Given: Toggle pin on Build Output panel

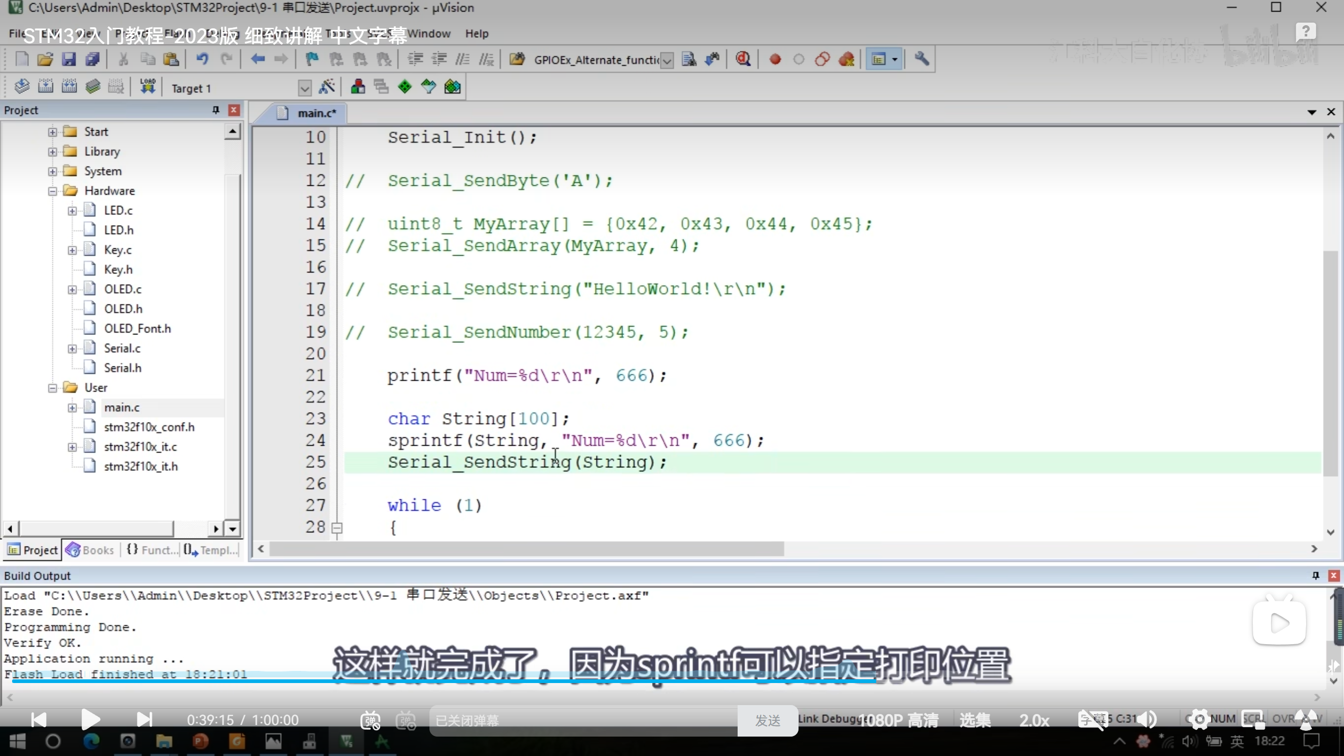Looking at the screenshot, I should (1316, 575).
